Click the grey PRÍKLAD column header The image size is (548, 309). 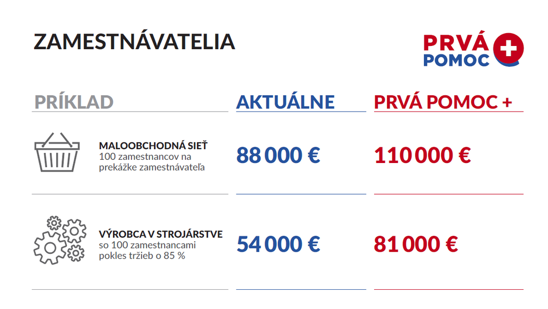74,102
